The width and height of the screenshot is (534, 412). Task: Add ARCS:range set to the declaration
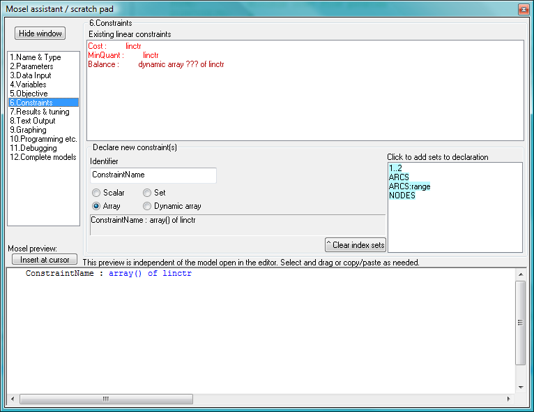(x=409, y=186)
